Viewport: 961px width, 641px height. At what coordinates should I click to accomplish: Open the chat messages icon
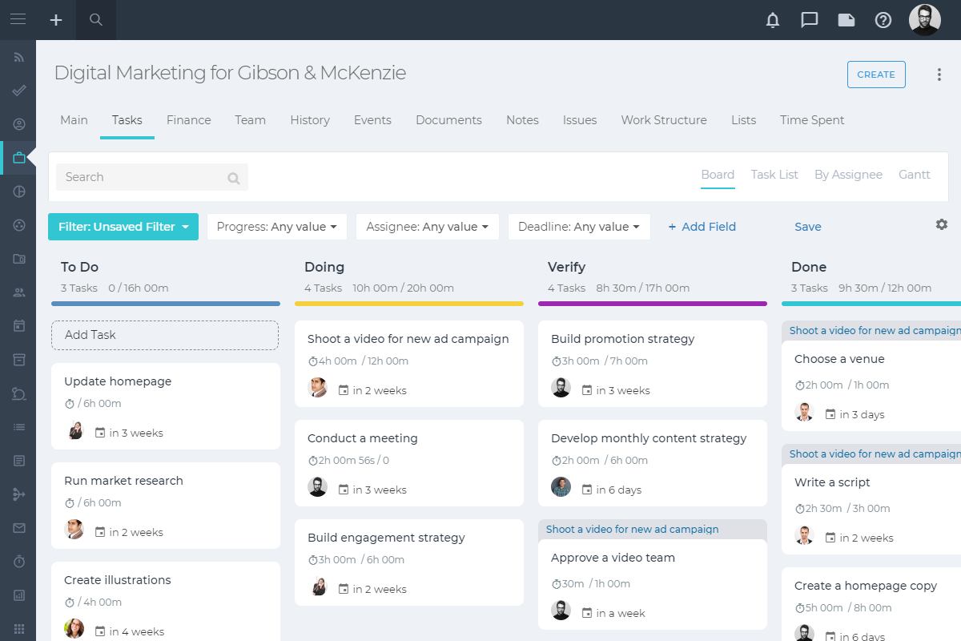pyautogui.click(x=810, y=20)
